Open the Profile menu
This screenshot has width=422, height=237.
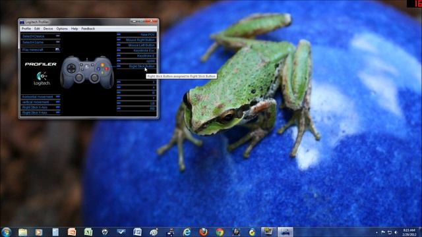pyautogui.click(x=26, y=29)
